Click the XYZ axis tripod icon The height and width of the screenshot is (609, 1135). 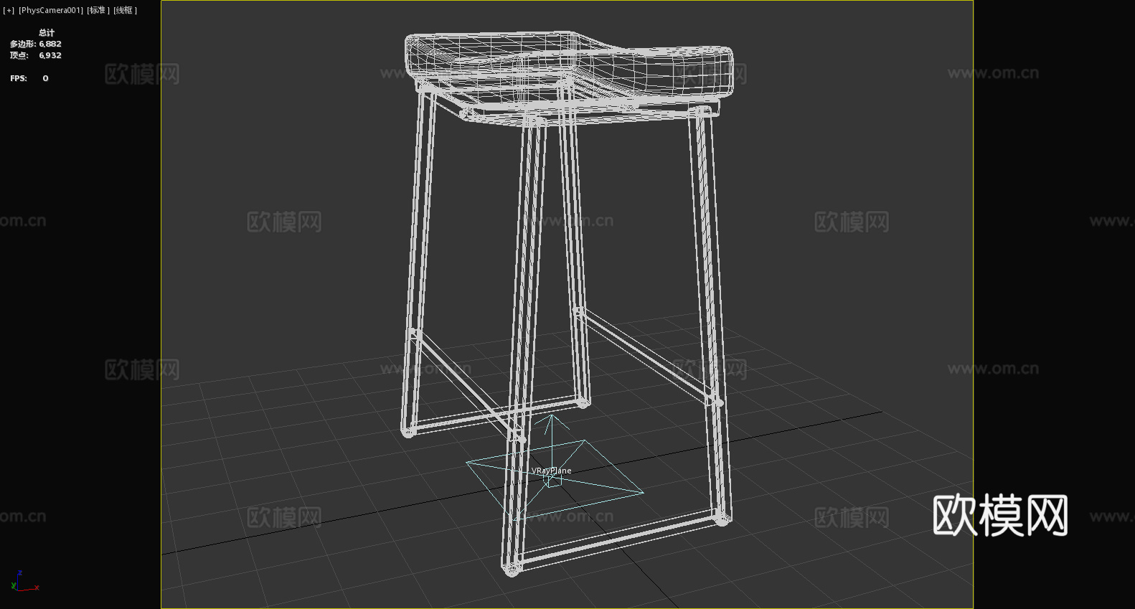pyautogui.click(x=25, y=582)
